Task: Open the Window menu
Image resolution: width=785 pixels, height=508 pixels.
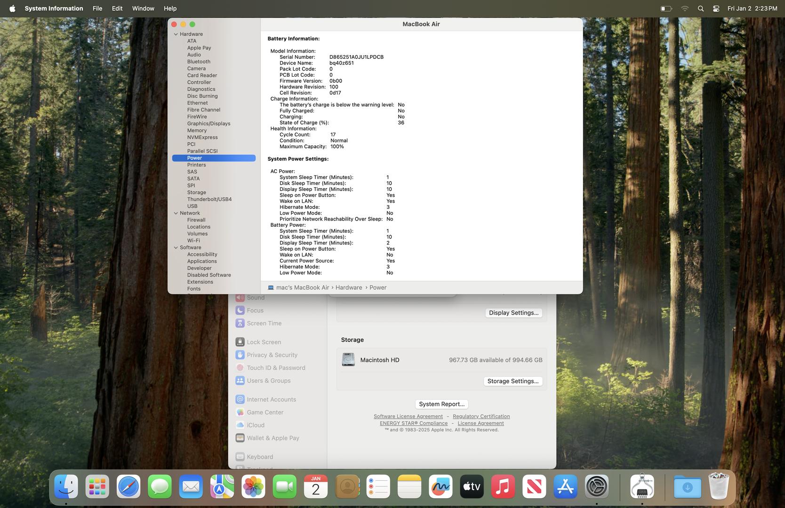Action: tap(143, 8)
